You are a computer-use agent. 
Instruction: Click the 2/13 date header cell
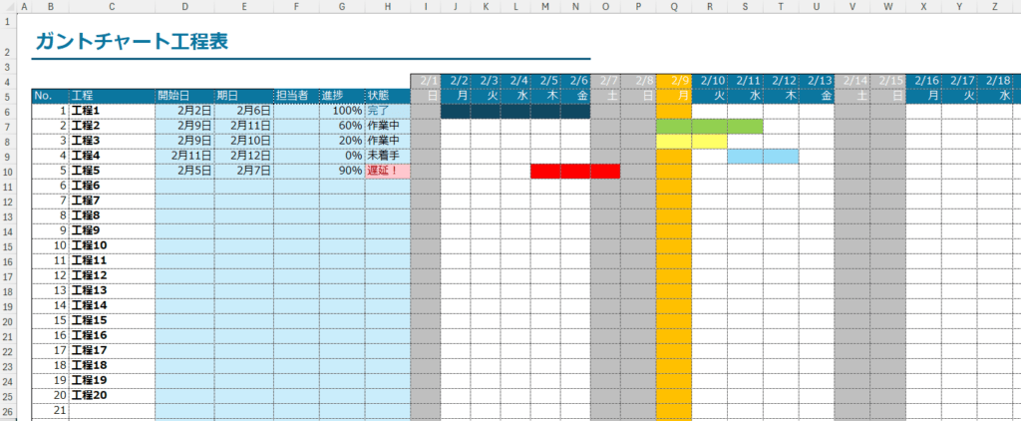818,81
